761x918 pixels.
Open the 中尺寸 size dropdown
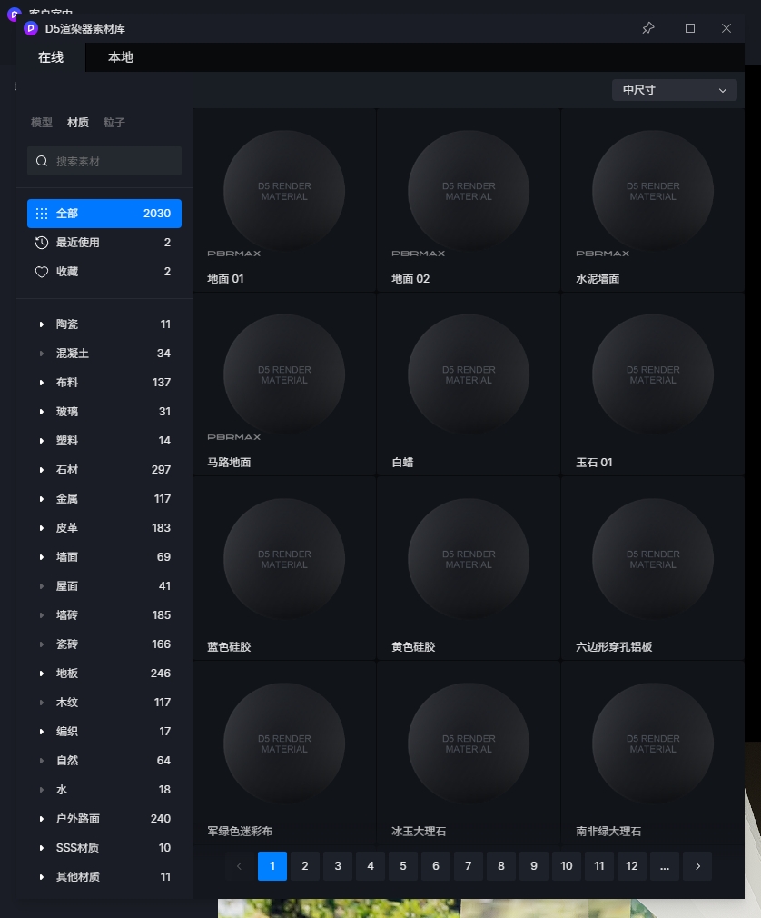coord(674,90)
